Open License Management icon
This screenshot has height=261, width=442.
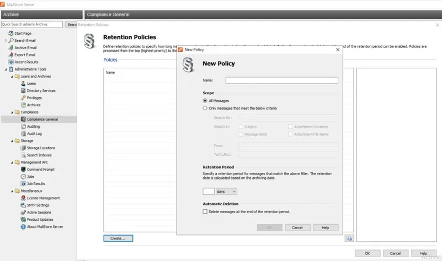pos(23,198)
